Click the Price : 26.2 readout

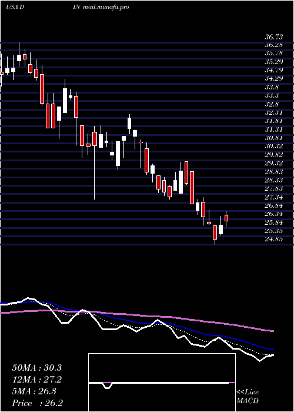point(37,403)
